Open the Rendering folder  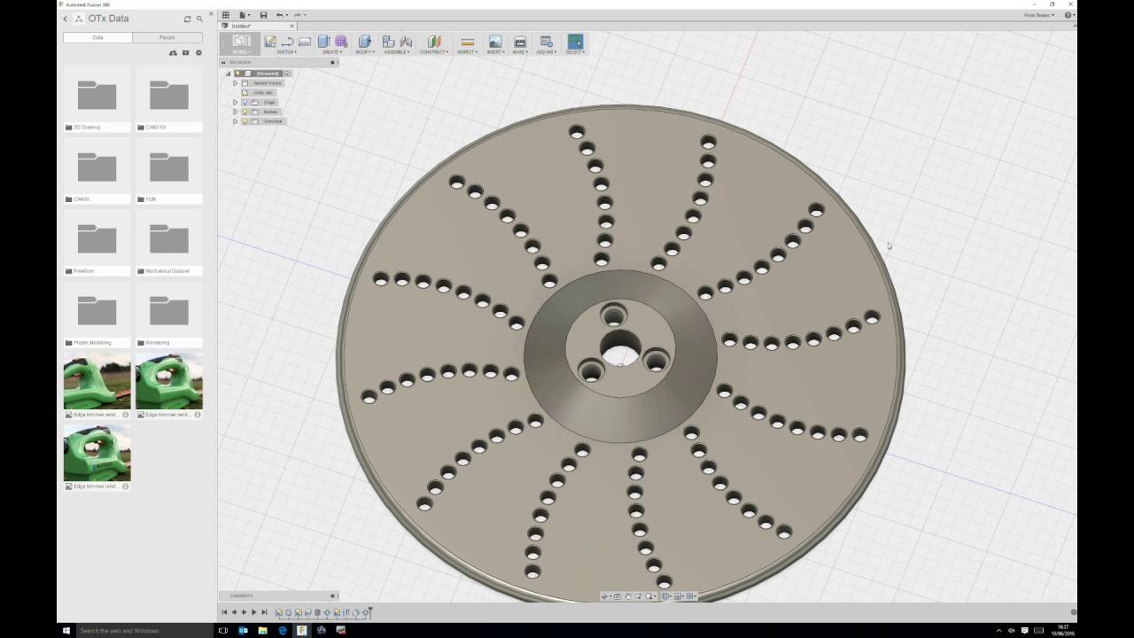point(168,314)
